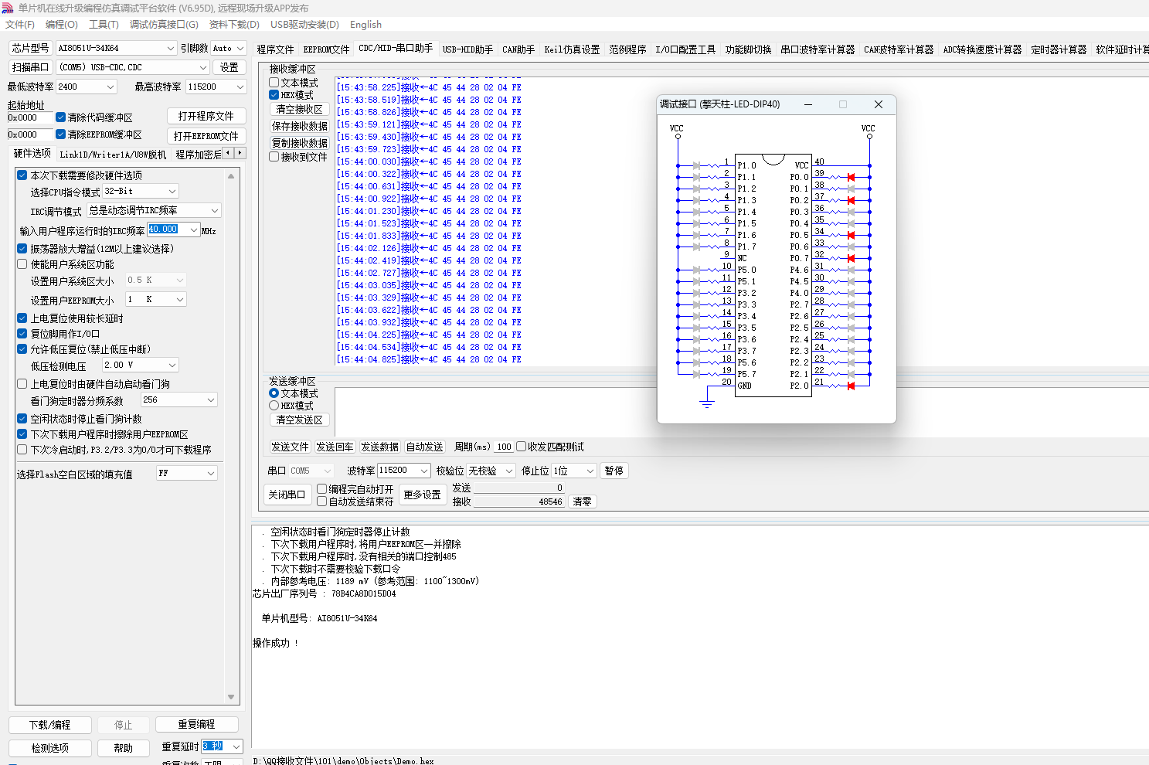1149x765 pixels.
Task: Click the IRC频率 40.000 input field
Action: click(174, 229)
